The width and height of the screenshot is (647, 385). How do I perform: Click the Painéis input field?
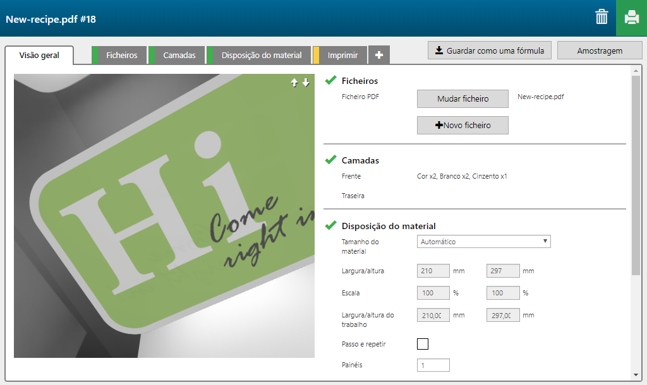tap(433, 365)
